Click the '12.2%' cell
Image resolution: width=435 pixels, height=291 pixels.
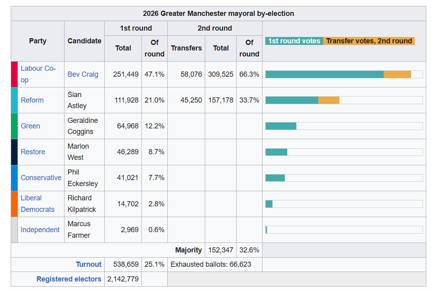(155, 126)
